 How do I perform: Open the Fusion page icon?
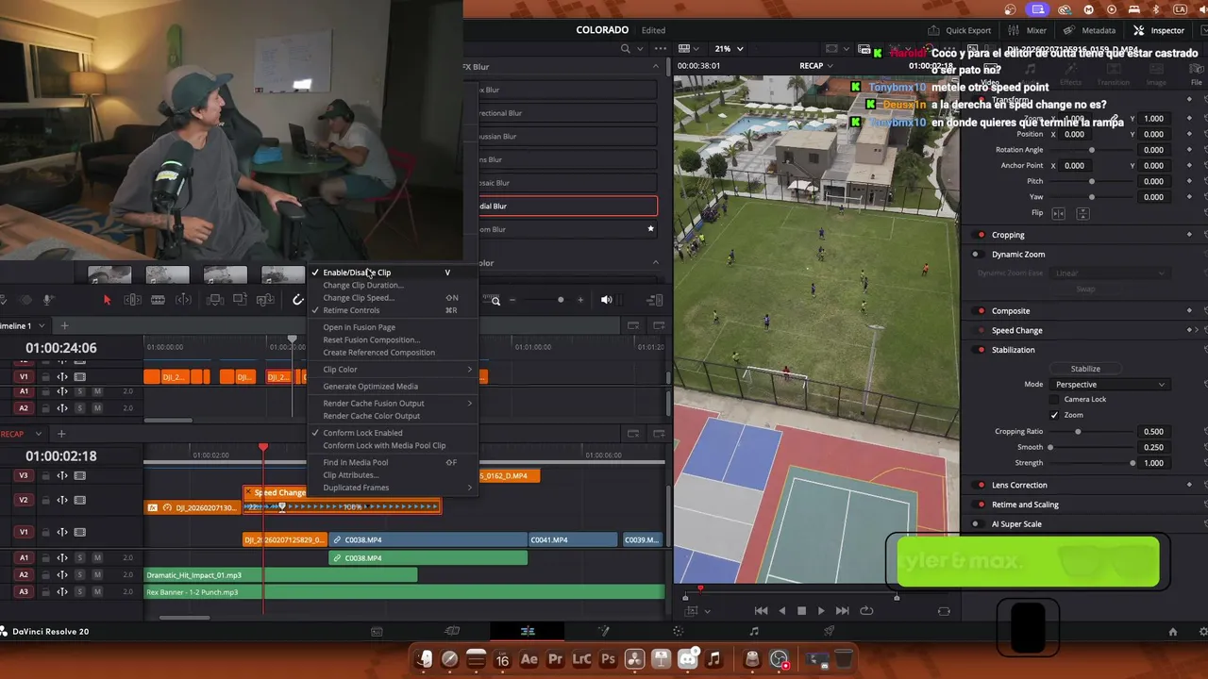pos(603,631)
